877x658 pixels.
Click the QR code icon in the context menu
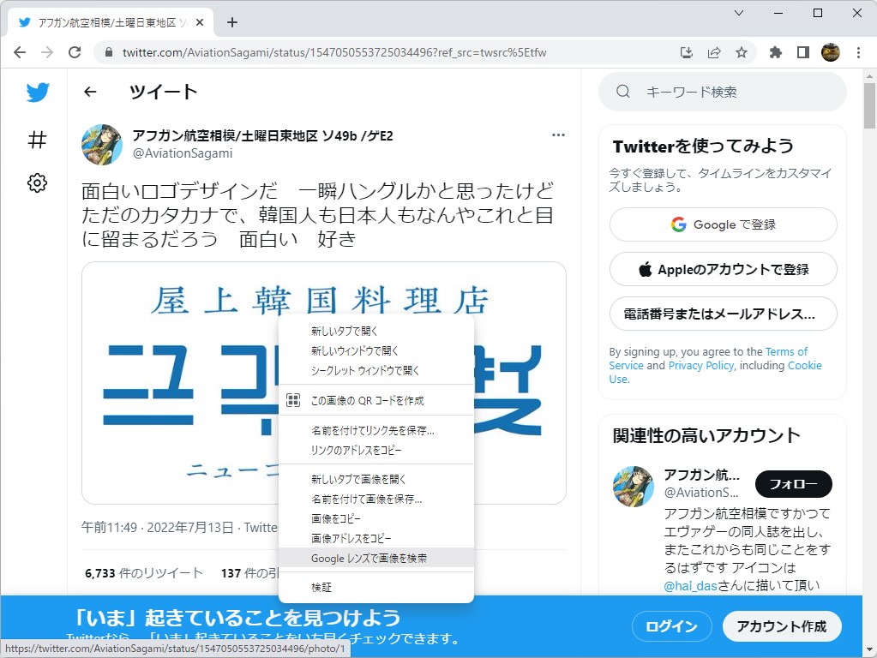[292, 400]
